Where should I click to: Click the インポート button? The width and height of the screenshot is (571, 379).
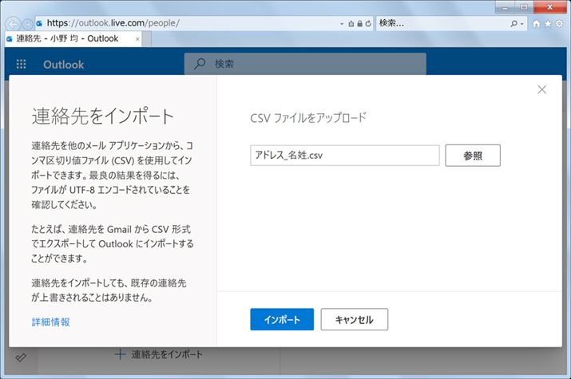(282, 320)
